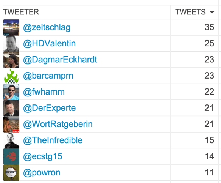Follow the @fwhamm link
The image size is (221, 183).
(44, 92)
